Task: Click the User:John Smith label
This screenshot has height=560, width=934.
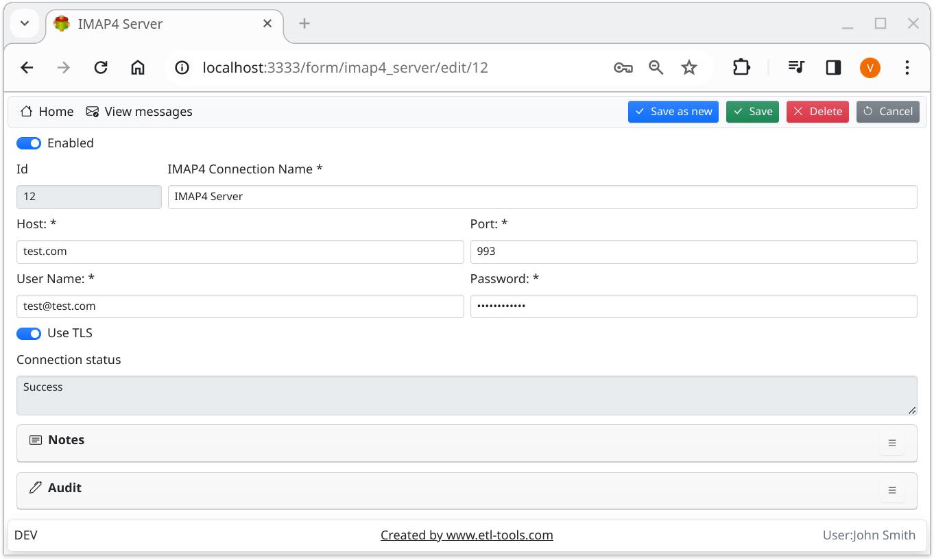Action: click(869, 535)
